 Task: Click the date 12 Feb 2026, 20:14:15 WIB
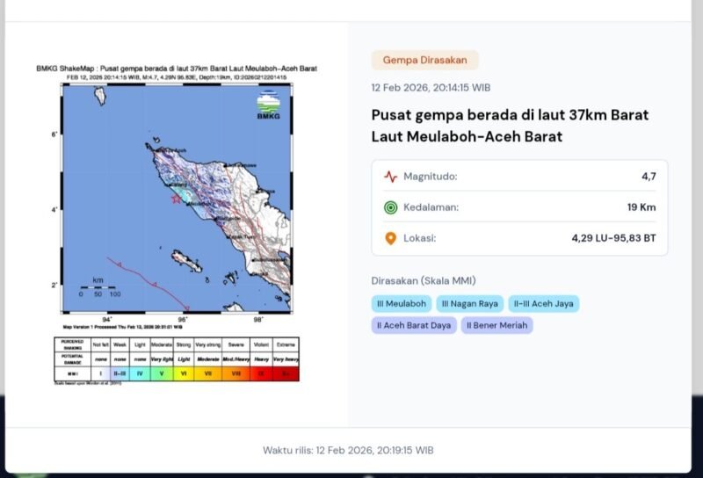coord(431,88)
